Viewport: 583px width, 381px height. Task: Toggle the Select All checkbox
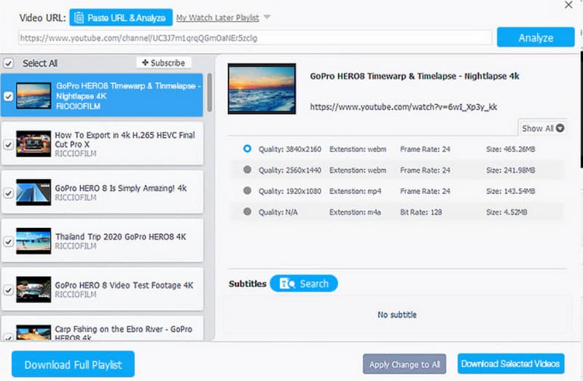tap(9, 63)
